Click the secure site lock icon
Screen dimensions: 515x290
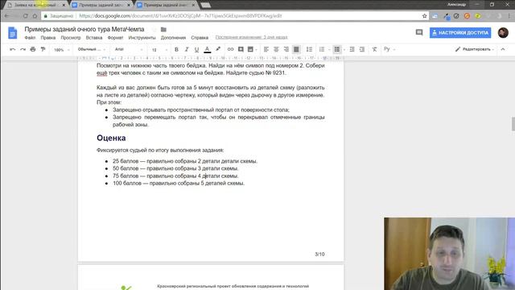click(x=46, y=16)
